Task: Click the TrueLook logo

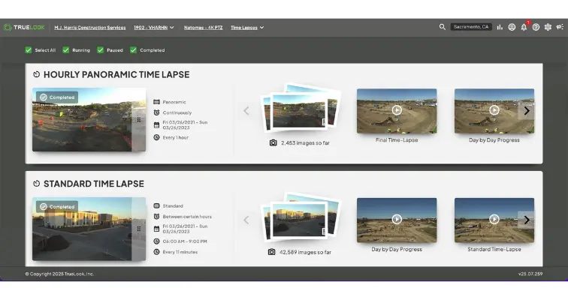Action: click(24, 28)
